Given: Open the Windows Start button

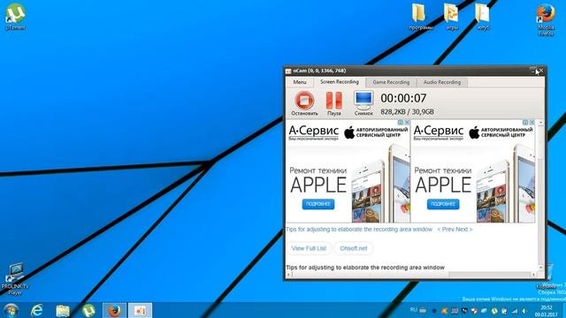Looking at the screenshot, I should 11,310.
